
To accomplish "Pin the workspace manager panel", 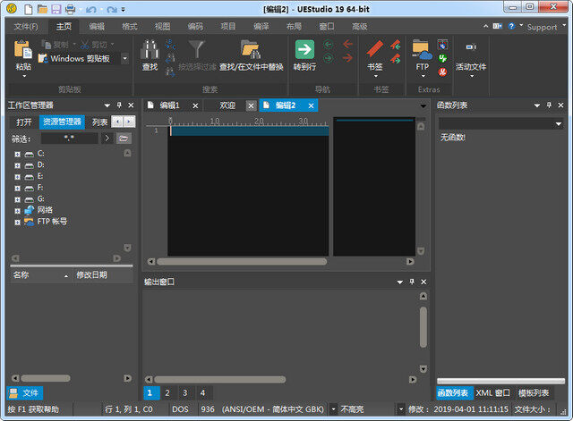I will (119, 105).
